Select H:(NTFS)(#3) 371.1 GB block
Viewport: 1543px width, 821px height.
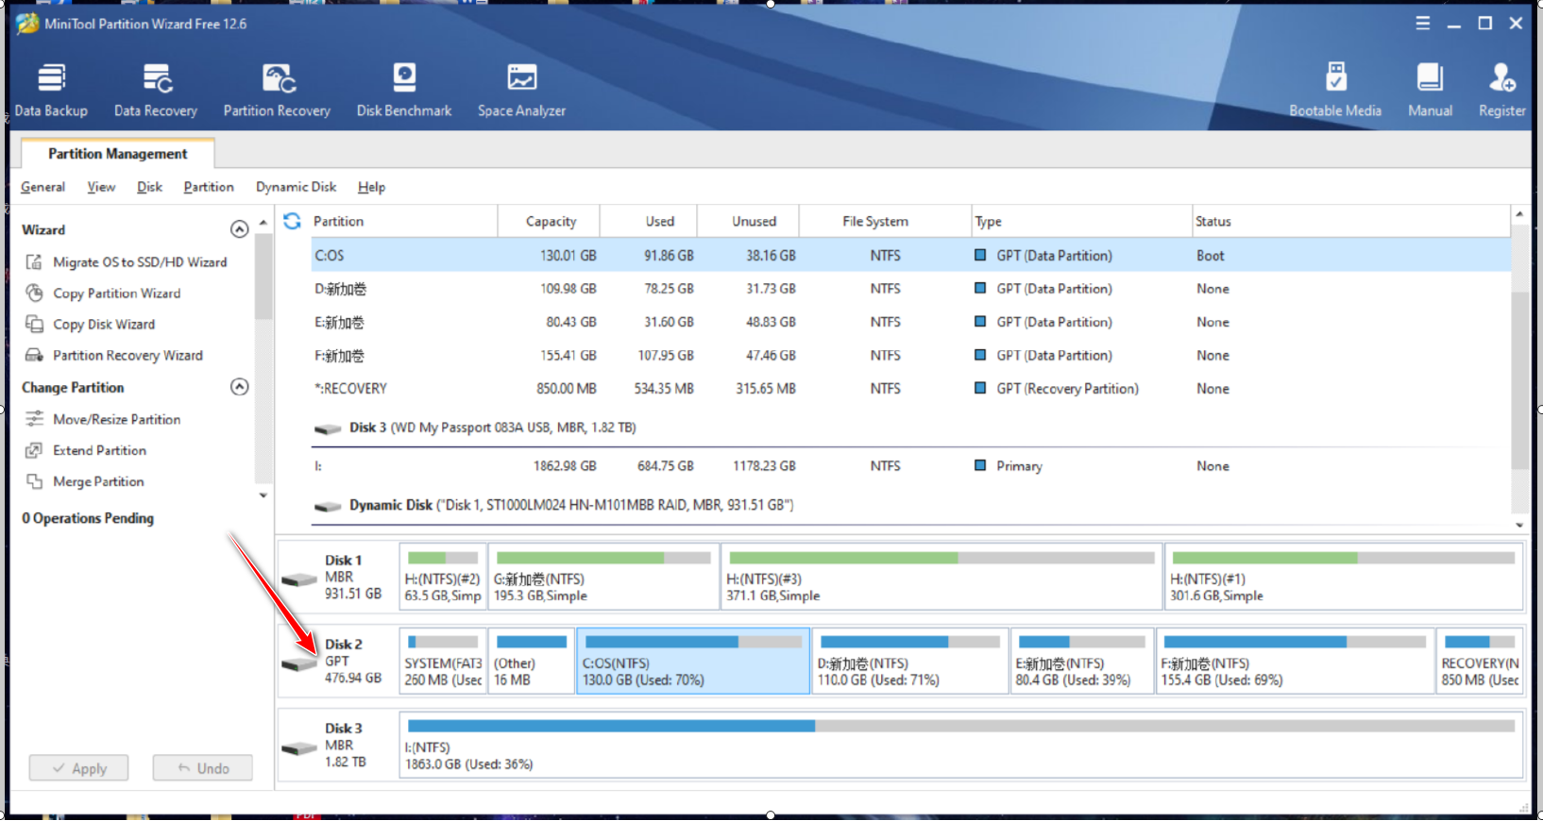pos(941,577)
